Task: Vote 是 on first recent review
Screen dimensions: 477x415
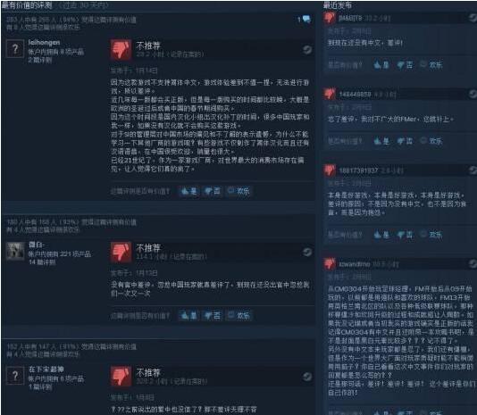Action: click(381, 65)
